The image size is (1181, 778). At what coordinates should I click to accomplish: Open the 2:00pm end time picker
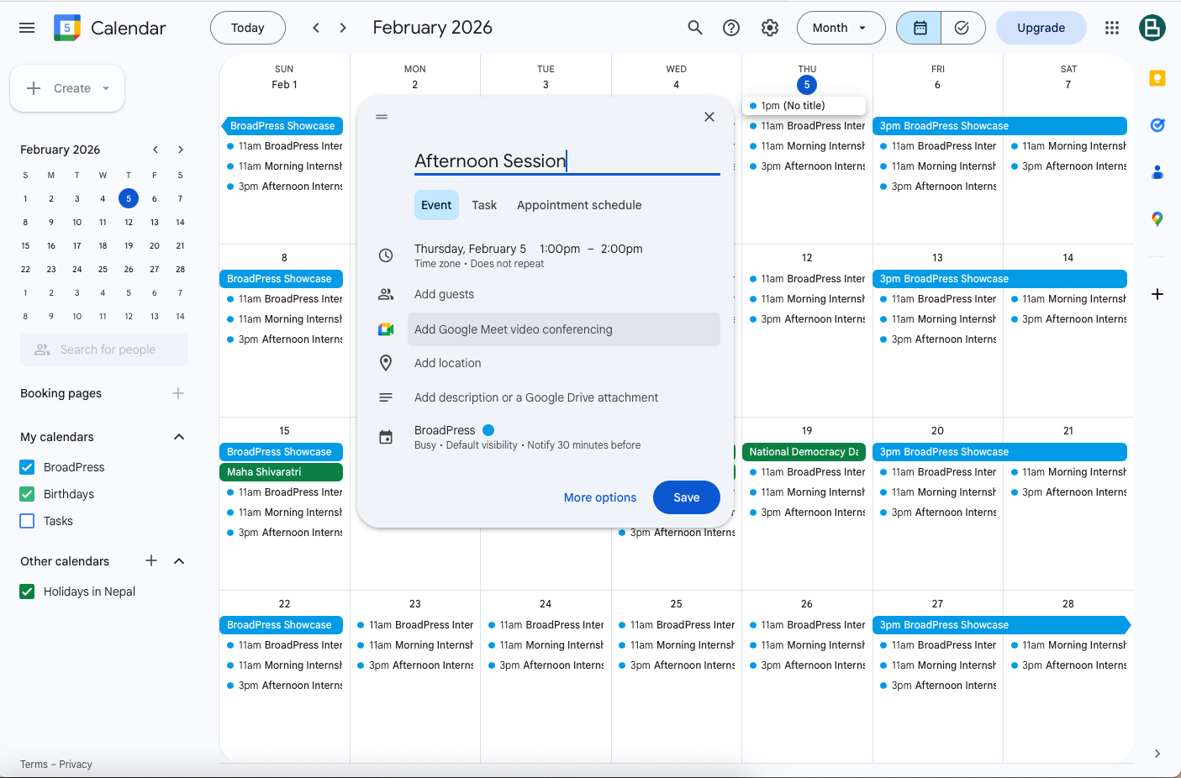coord(622,249)
